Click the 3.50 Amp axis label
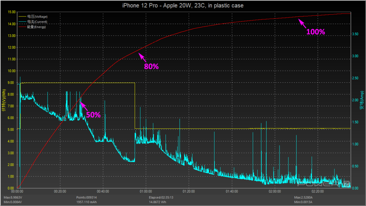 (355, 34)
